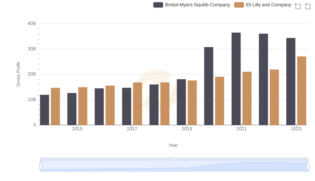Click the 2019 x-axis label
This screenshot has height=181, width=315.
[187, 129]
